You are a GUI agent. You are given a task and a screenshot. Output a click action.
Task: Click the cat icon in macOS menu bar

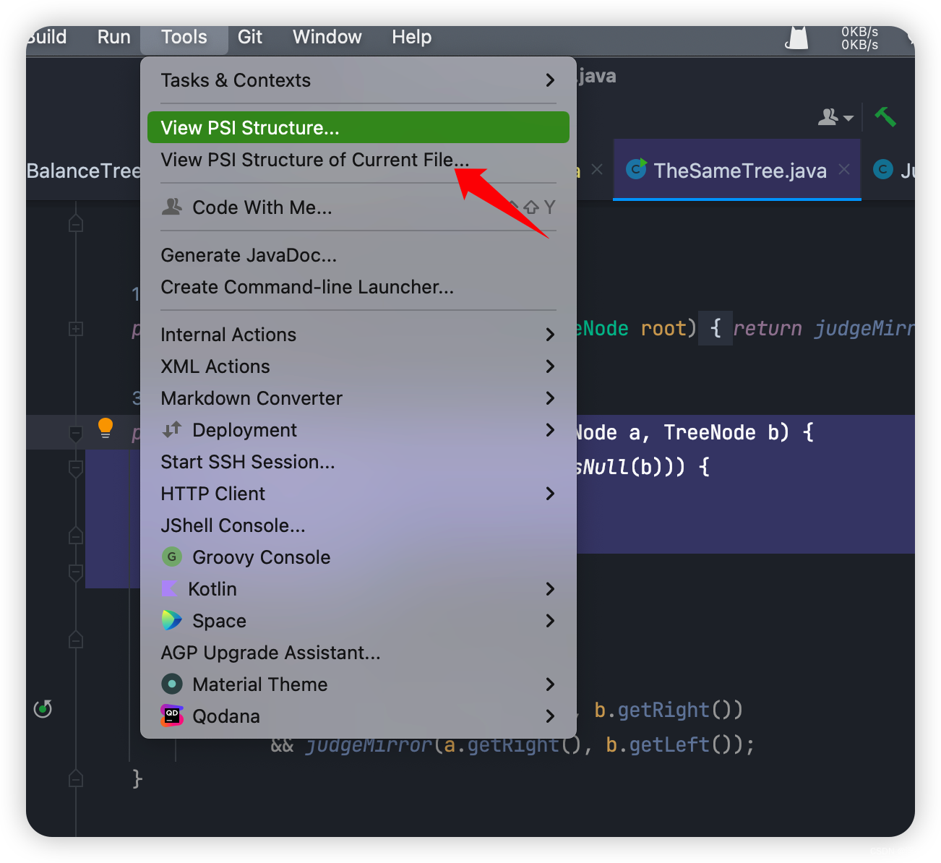coord(797,38)
